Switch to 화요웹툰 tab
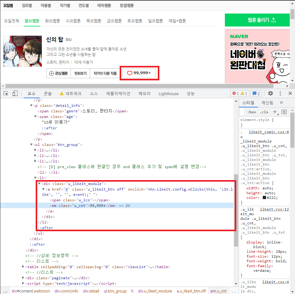 (x=53, y=21)
